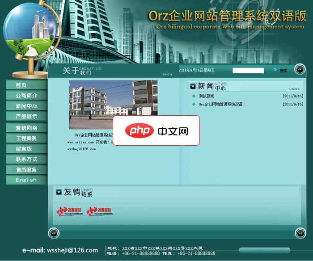
Task: Expand more in the About Us section
Action: 166,74
